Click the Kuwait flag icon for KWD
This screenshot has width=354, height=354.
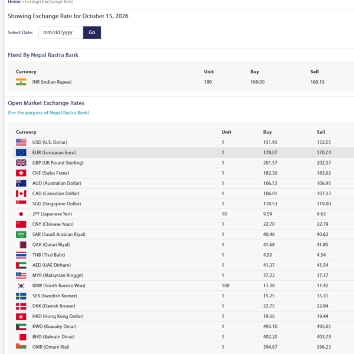click(x=21, y=326)
